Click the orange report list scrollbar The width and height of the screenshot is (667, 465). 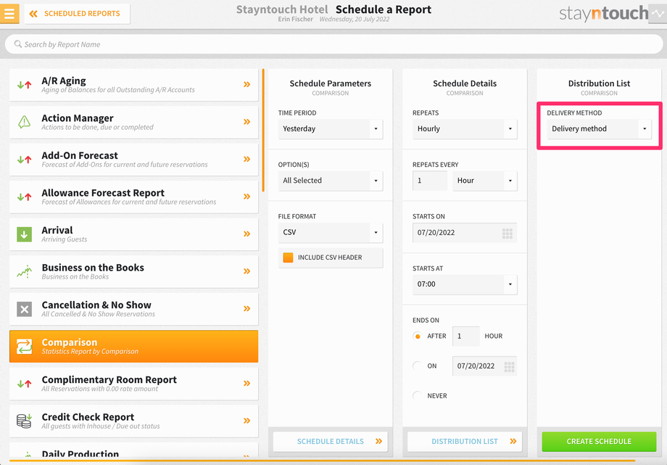pos(263,131)
